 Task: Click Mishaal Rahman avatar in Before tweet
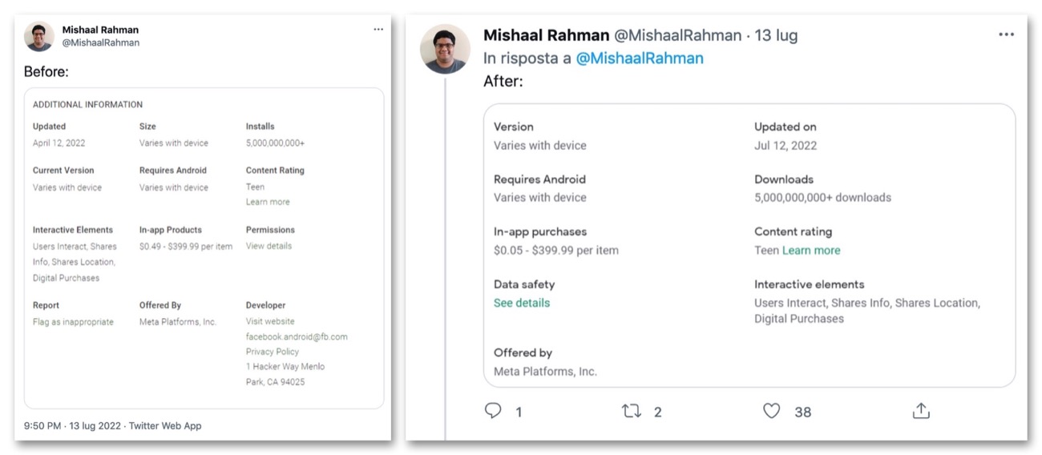[x=39, y=36]
